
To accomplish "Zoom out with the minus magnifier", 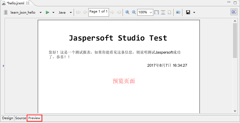I will [x=134, y=12].
